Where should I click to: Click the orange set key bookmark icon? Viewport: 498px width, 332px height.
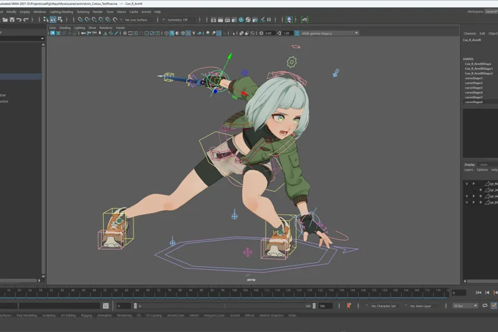349,306
